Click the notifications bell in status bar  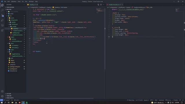click(183, 100)
